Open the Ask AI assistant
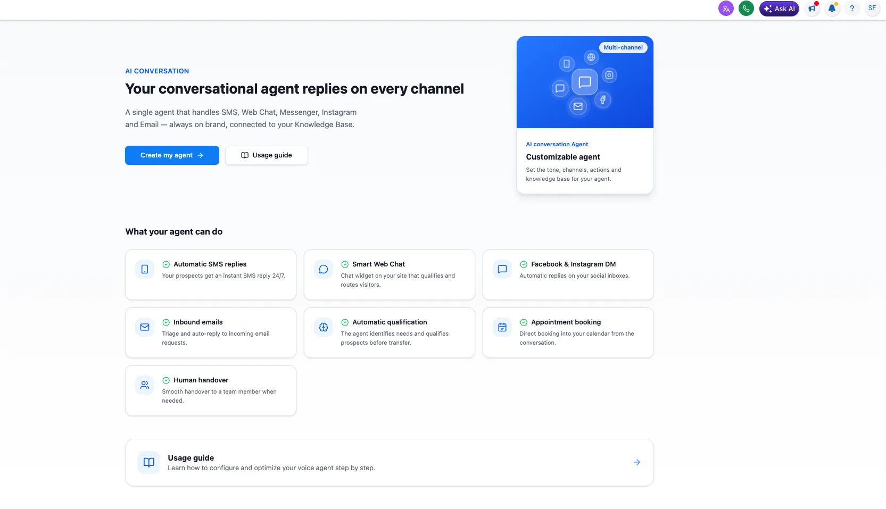Screen dimensions: 886x509 [x=779, y=9]
